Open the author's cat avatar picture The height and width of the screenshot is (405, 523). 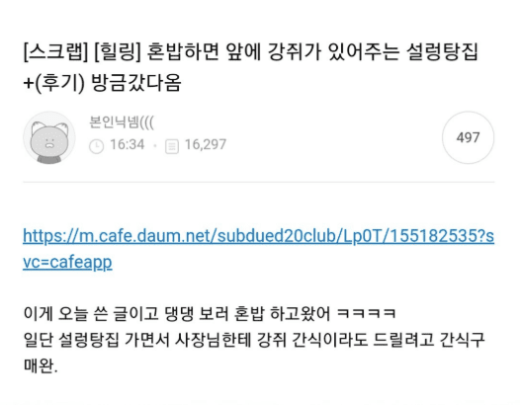49,137
